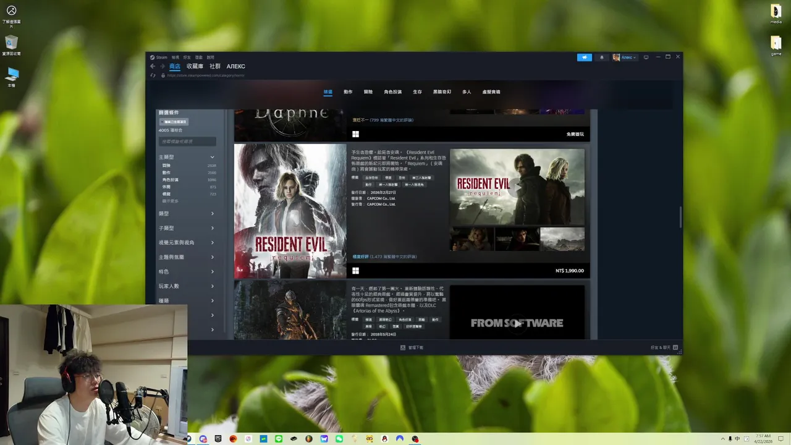Expand the 視覺元素與視角 filter section
Screen dimensions: 791x445
(187, 242)
